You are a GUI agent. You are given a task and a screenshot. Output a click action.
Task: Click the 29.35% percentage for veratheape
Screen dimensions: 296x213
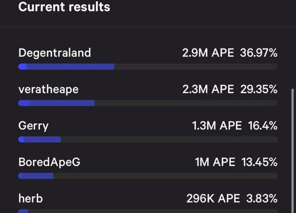[259, 89]
